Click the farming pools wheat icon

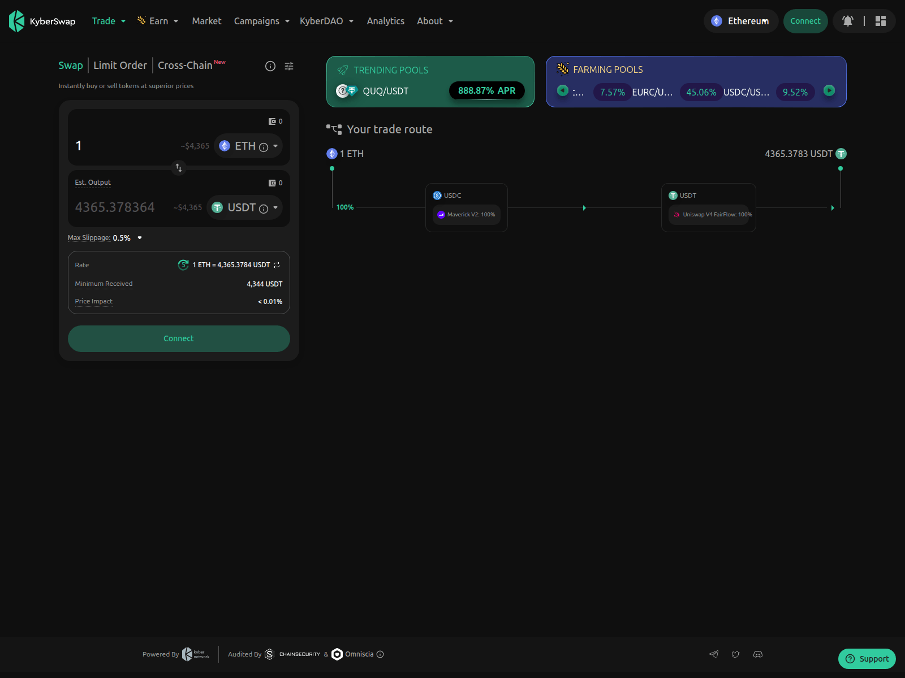click(562, 69)
